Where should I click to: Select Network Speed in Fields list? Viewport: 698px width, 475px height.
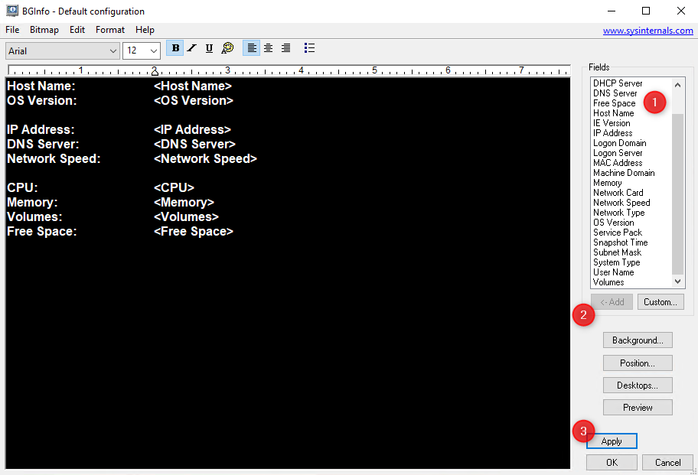pos(621,203)
